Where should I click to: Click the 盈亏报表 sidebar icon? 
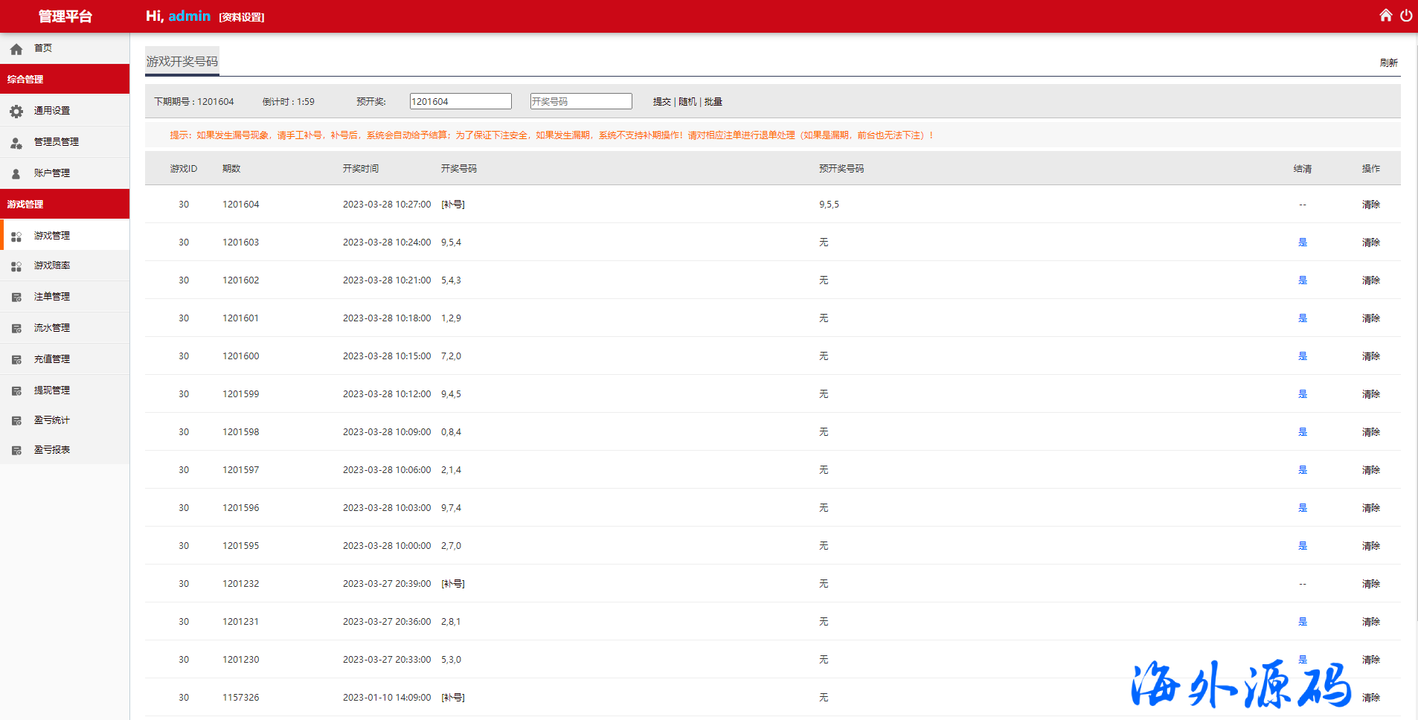pyautogui.click(x=16, y=451)
